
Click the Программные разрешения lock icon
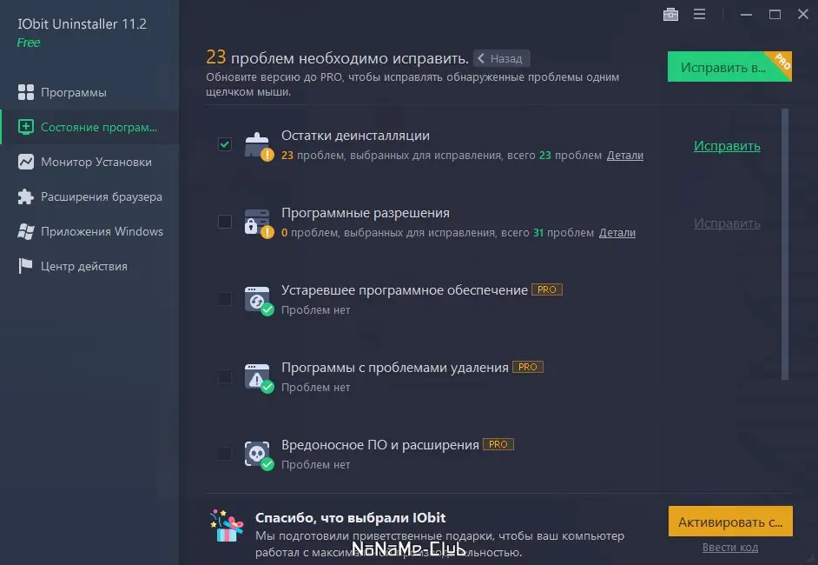coord(259,223)
